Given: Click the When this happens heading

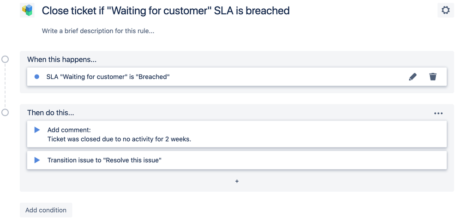Looking at the screenshot, I should click(x=62, y=59).
